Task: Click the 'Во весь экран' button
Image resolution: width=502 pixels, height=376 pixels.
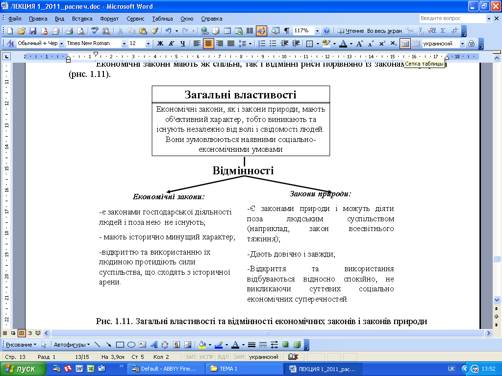Action: 384,31
